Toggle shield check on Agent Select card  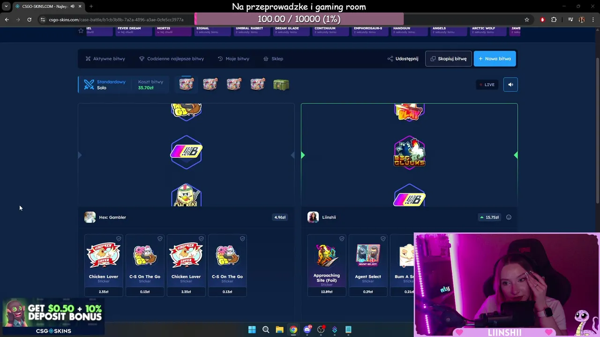click(383, 239)
